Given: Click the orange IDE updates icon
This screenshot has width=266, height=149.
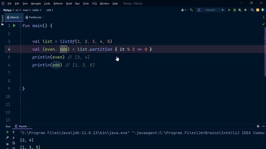Looking at the screenshot, I should 258,10.
